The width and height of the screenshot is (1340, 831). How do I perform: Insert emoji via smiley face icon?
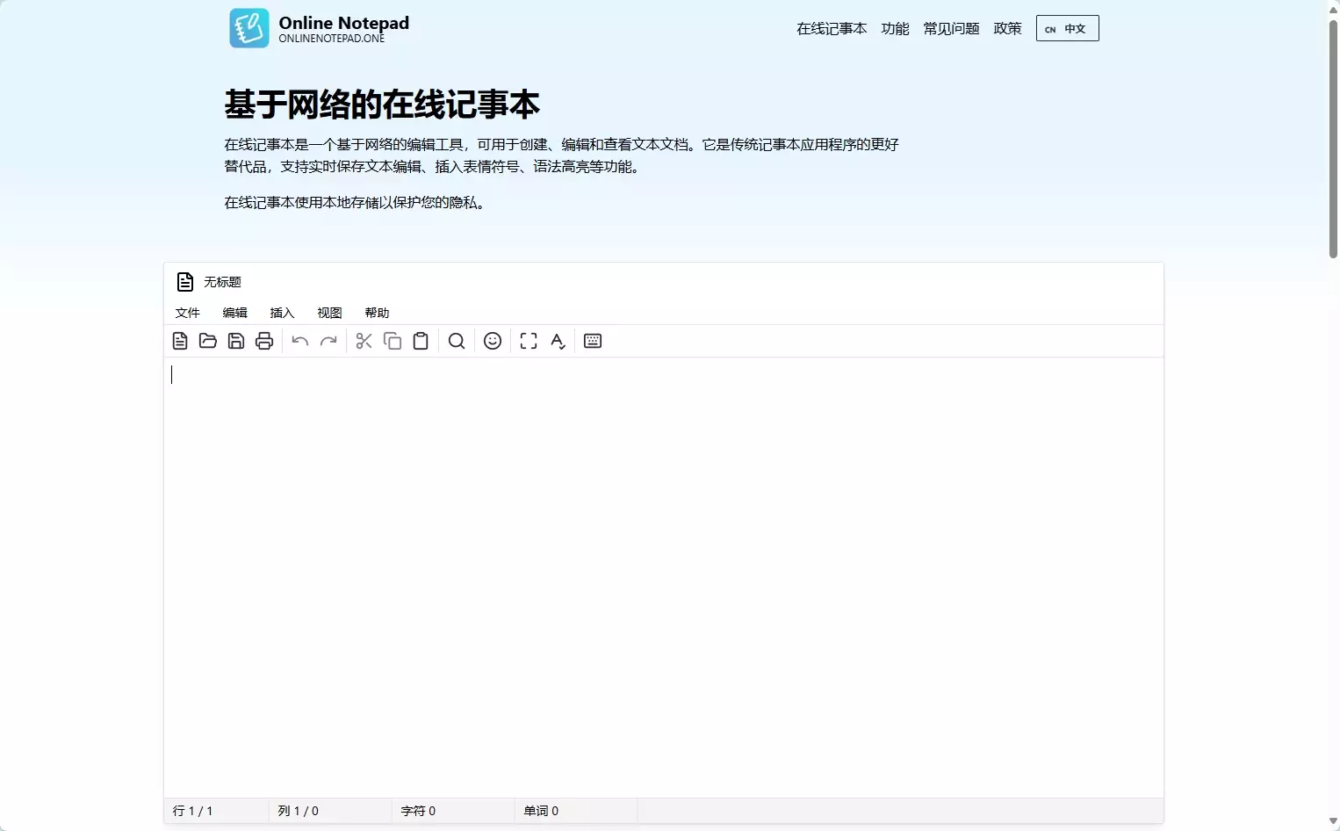[x=493, y=341]
